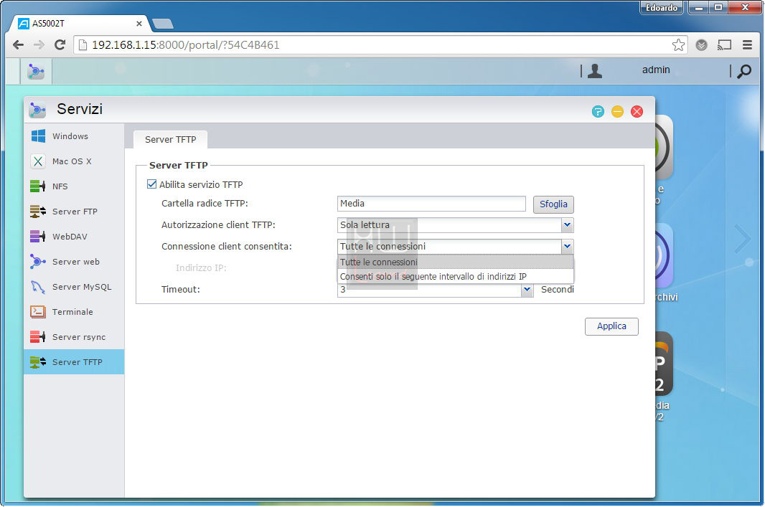This screenshot has width=765, height=507.
Task: Select the Mac OS X service icon
Action: click(38, 161)
